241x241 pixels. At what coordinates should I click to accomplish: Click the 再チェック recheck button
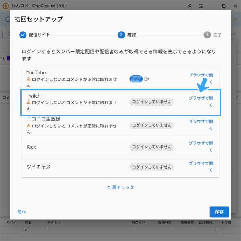click(120, 187)
